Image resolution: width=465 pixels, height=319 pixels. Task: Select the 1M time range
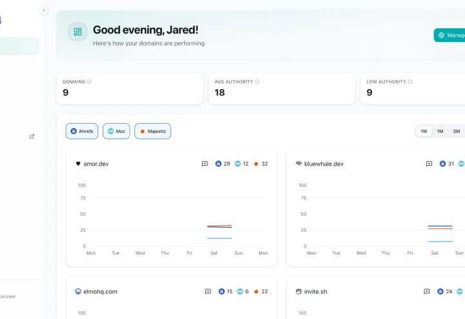click(x=440, y=131)
